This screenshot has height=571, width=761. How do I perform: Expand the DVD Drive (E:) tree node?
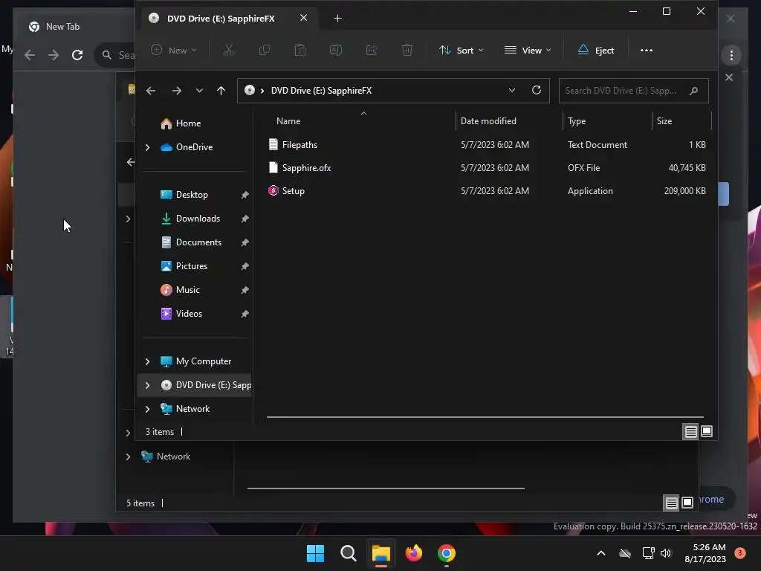[148, 385]
